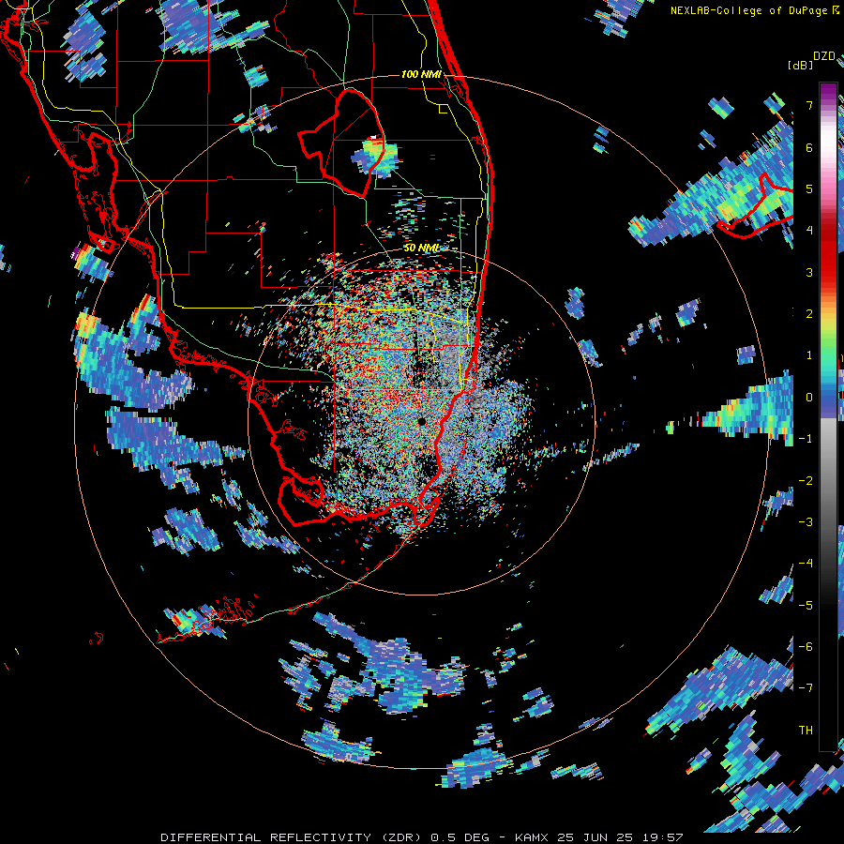Click the ZDR color scale bar
The width and height of the screenshot is (844, 844).
pos(828,416)
